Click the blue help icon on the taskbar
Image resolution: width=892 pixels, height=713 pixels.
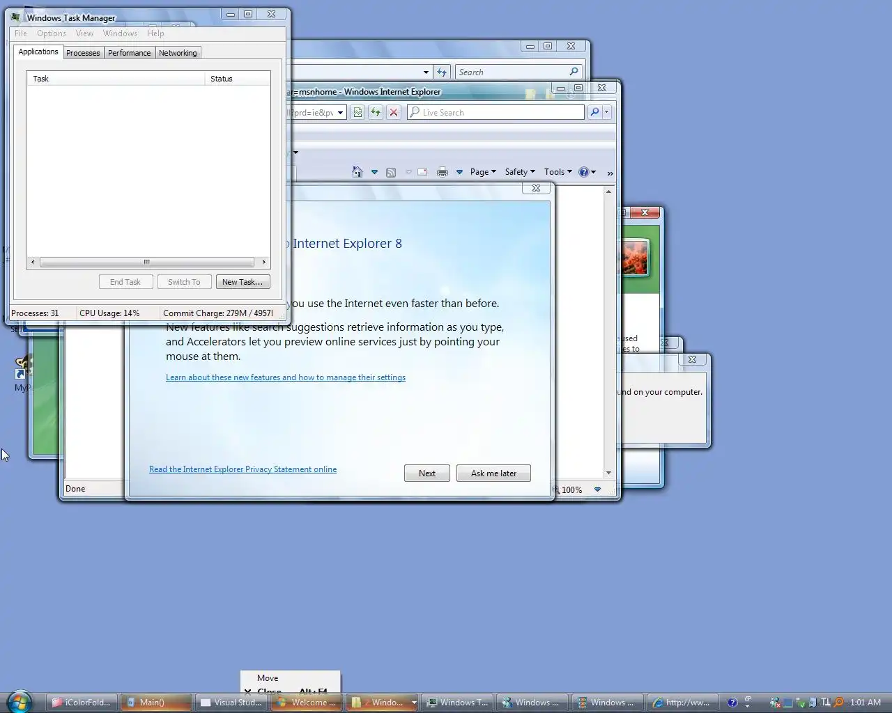pos(732,703)
